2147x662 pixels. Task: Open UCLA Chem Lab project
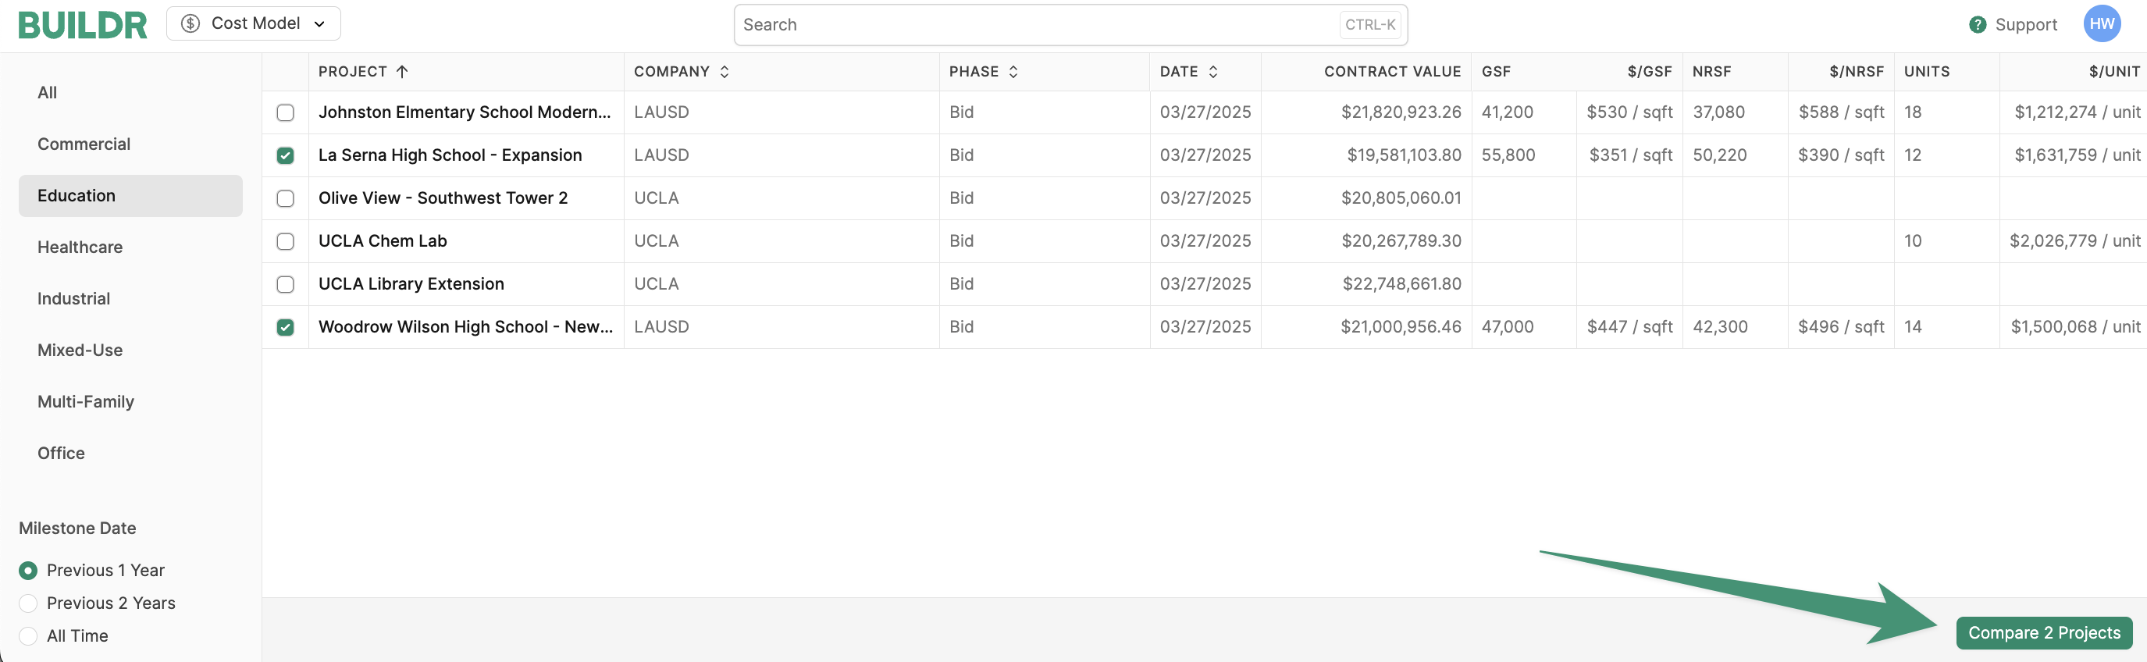tap(383, 241)
